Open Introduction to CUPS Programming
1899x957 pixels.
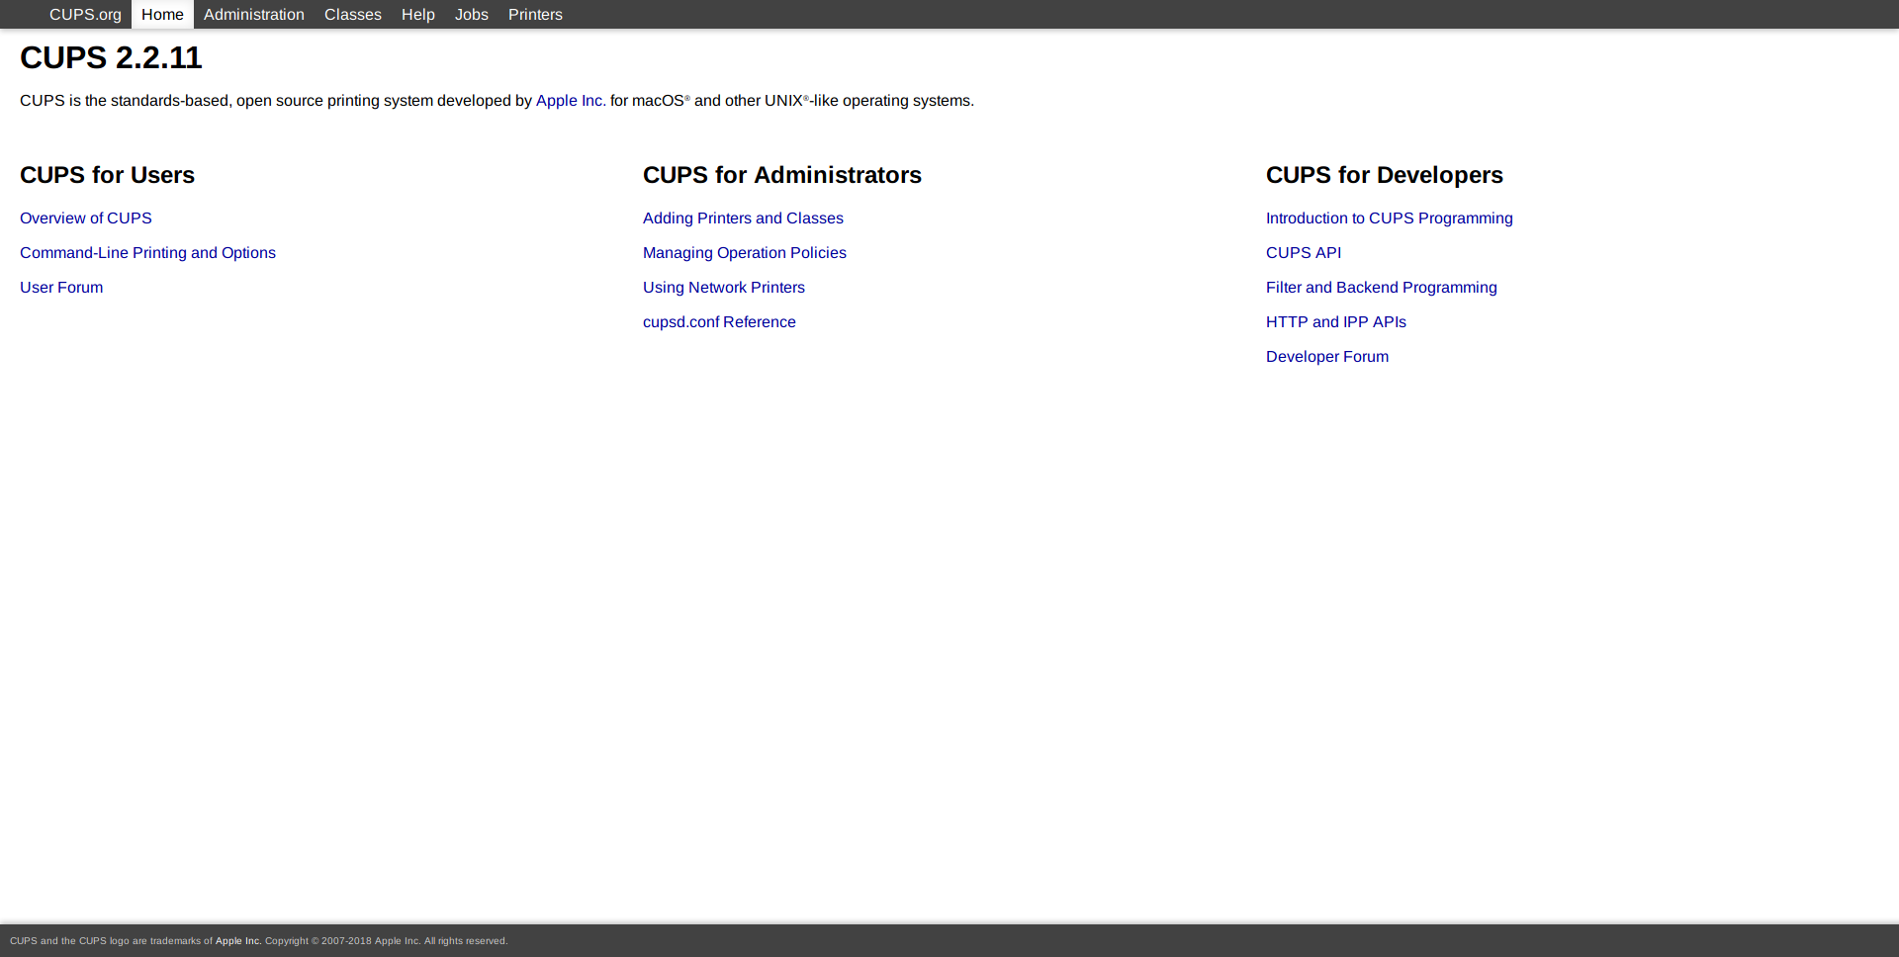pyautogui.click(x=1389, y=218)
